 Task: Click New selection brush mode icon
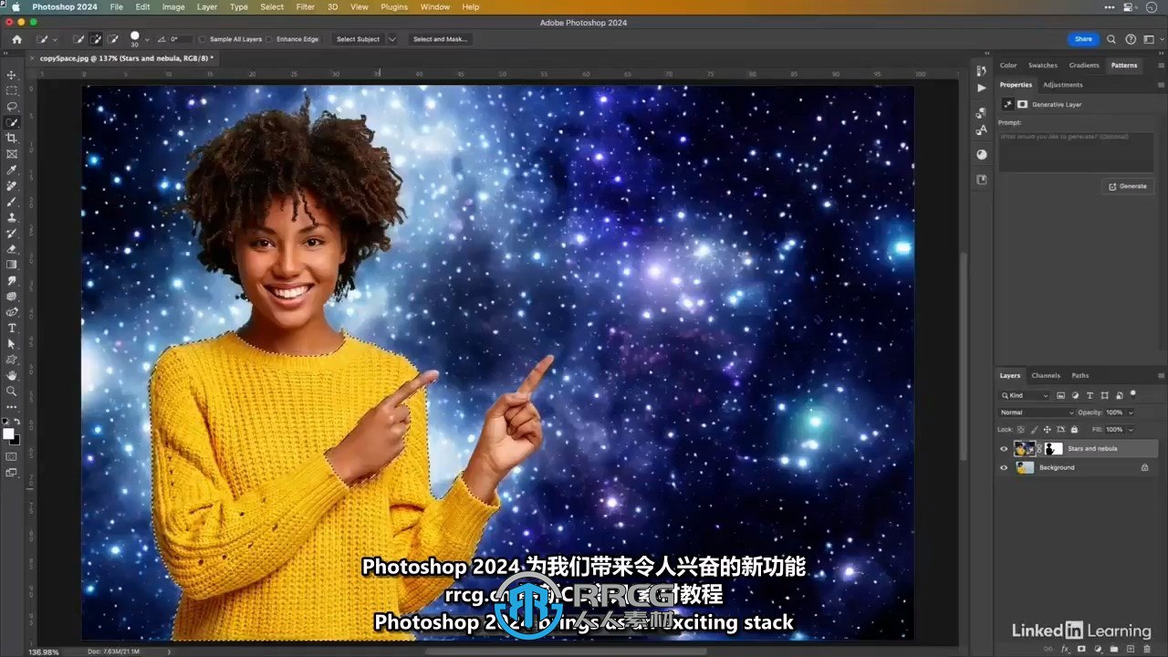[x=78, y=39]
